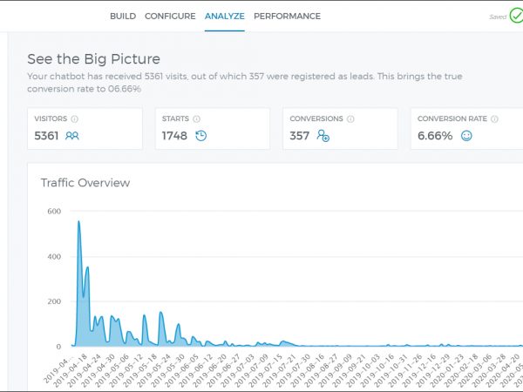Screen dimensions: 523x392
Task: Click the conversions user-plus icon
Action: click(x=323, y=135)
